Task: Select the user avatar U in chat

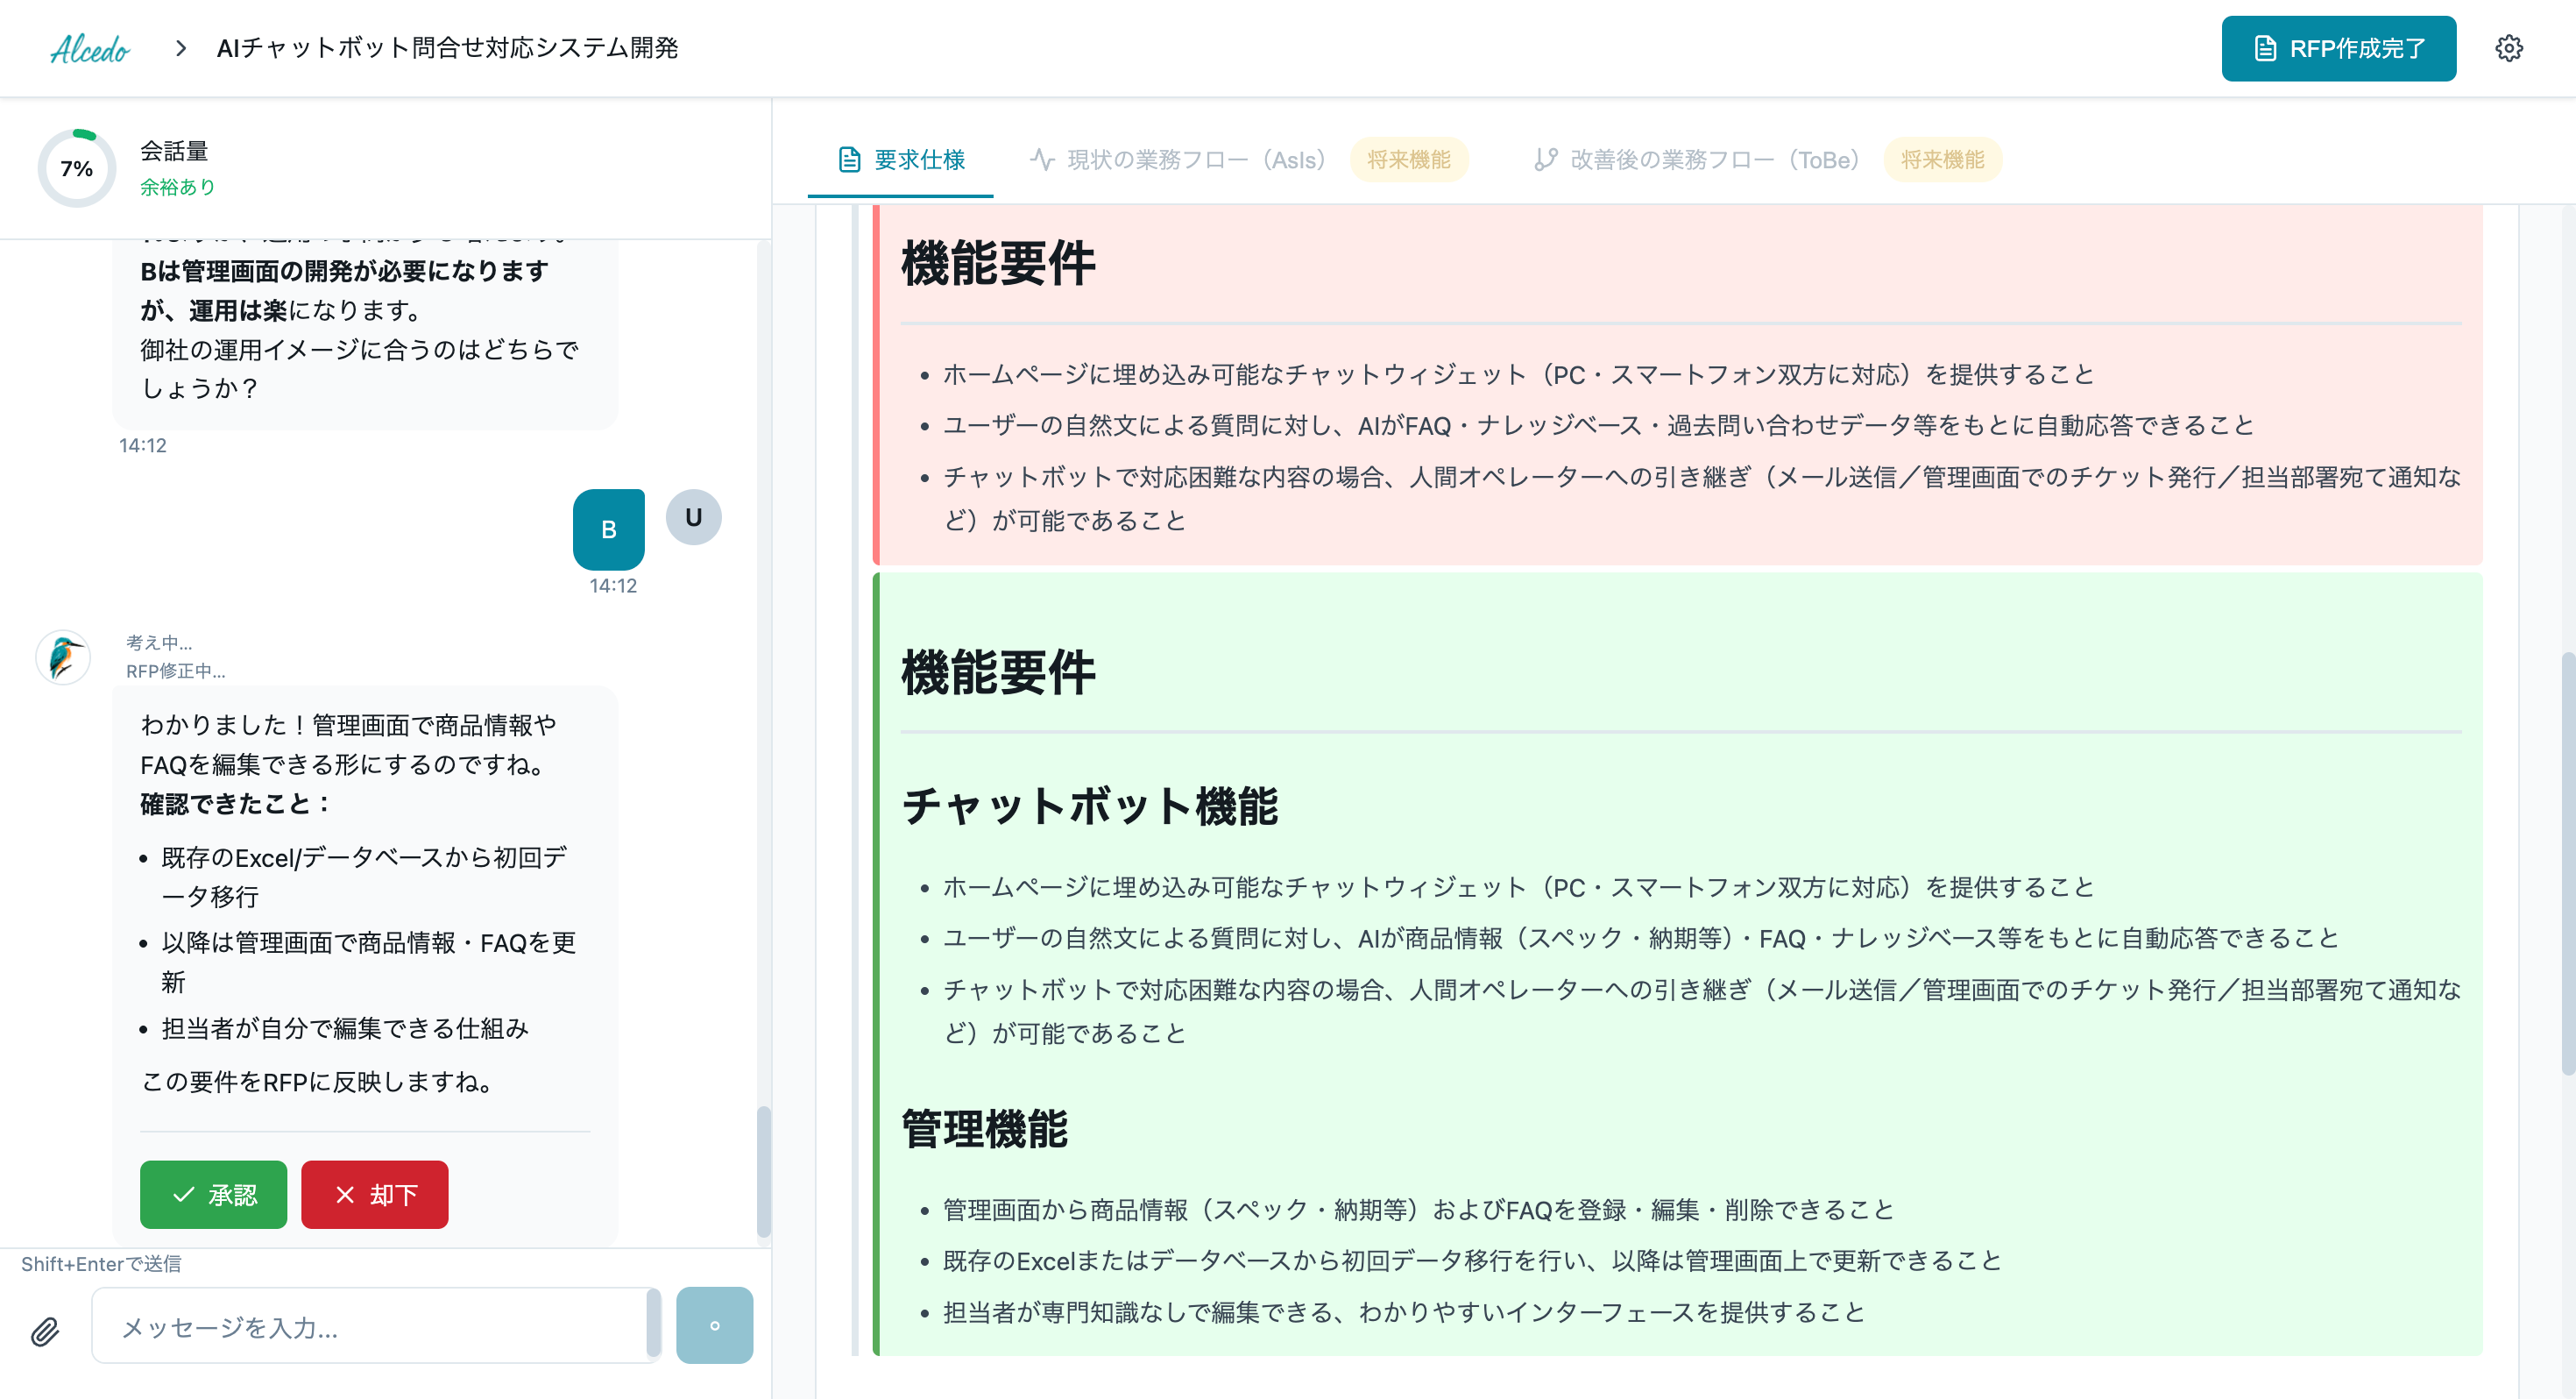Action: pos(694,517)
